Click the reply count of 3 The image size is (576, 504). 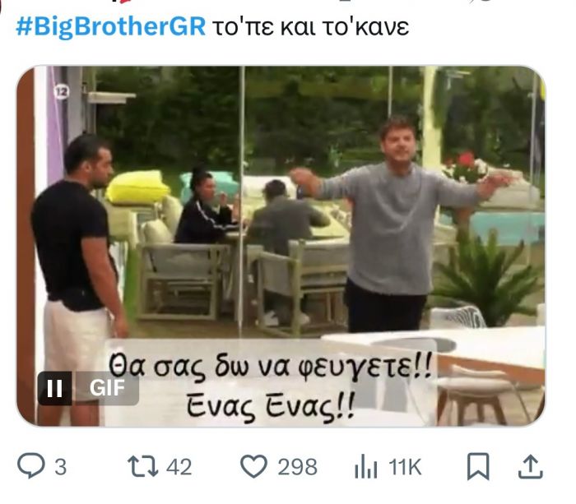click(61, 467)
